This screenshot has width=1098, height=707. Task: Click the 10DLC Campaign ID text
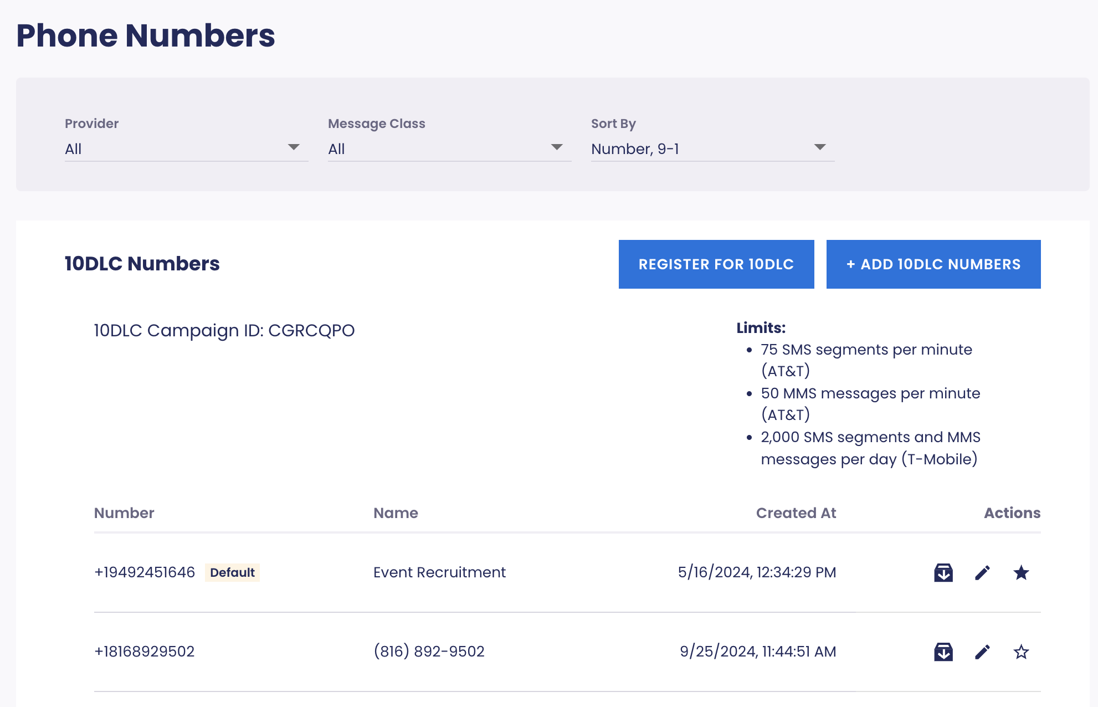[224, 330]
